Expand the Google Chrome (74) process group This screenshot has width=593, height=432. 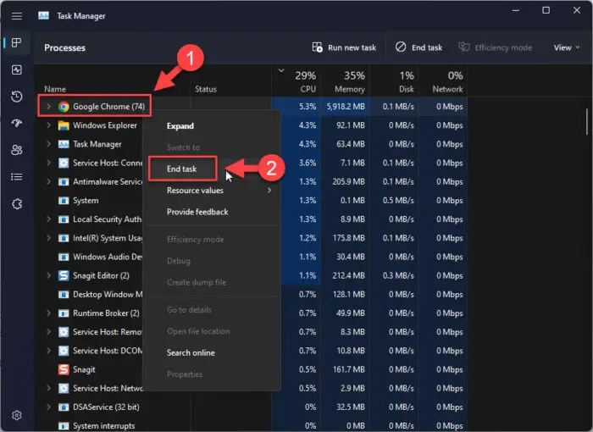point(48,107)
